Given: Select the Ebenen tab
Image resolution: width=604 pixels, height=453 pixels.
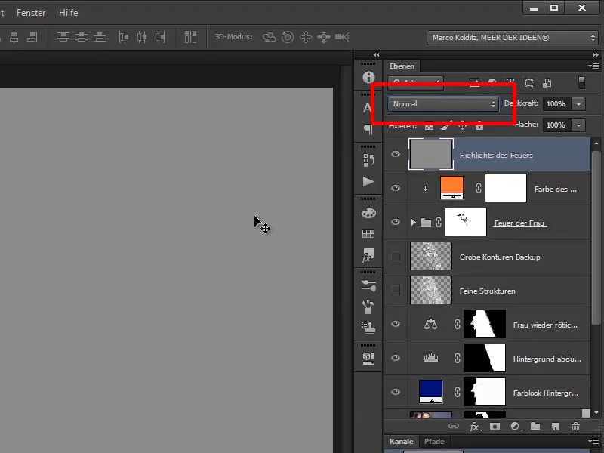Looking at the screenshot, I should (402, 66).
